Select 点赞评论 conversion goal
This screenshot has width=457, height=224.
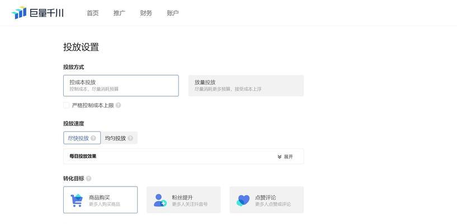click(x=267, y=200)
